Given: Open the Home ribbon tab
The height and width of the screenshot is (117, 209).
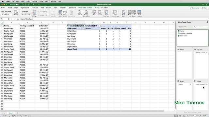Looking at the screenshot, I should (3, 8).
